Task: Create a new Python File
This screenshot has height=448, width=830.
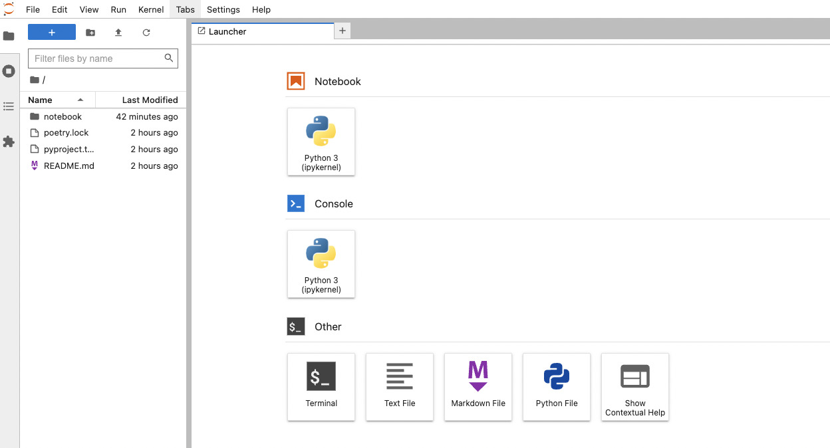Action: coord(557,387)
